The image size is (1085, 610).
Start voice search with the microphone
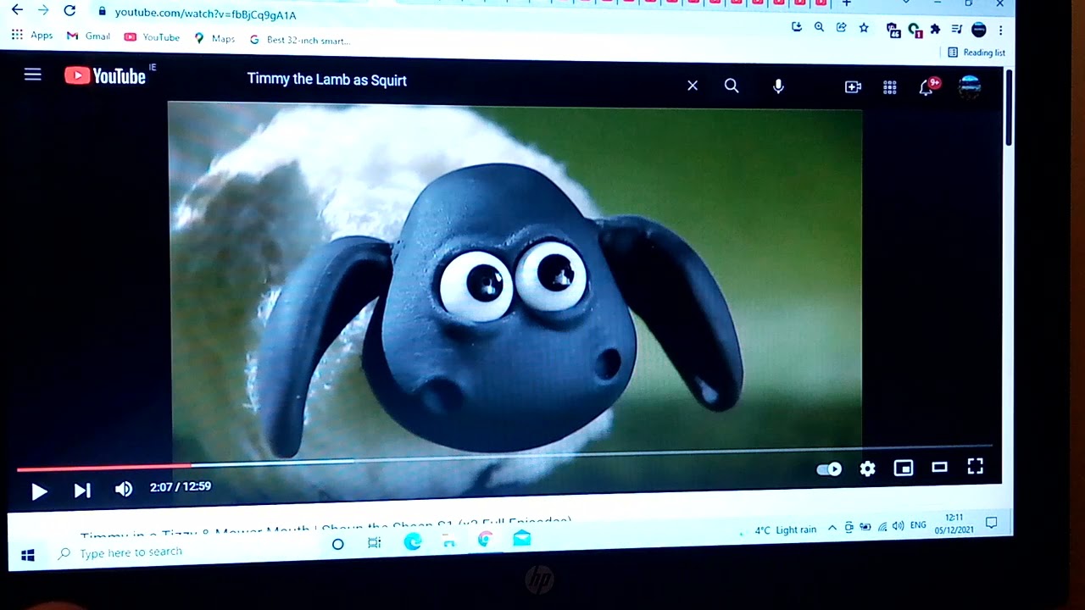[778, 86]
